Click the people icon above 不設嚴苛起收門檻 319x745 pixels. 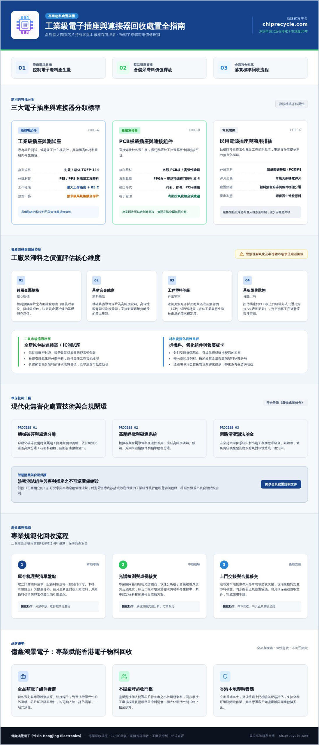click(124, 676)
